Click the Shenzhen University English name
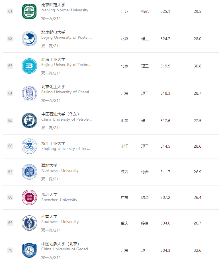The image size is (223, 266). tap(59, 200)
